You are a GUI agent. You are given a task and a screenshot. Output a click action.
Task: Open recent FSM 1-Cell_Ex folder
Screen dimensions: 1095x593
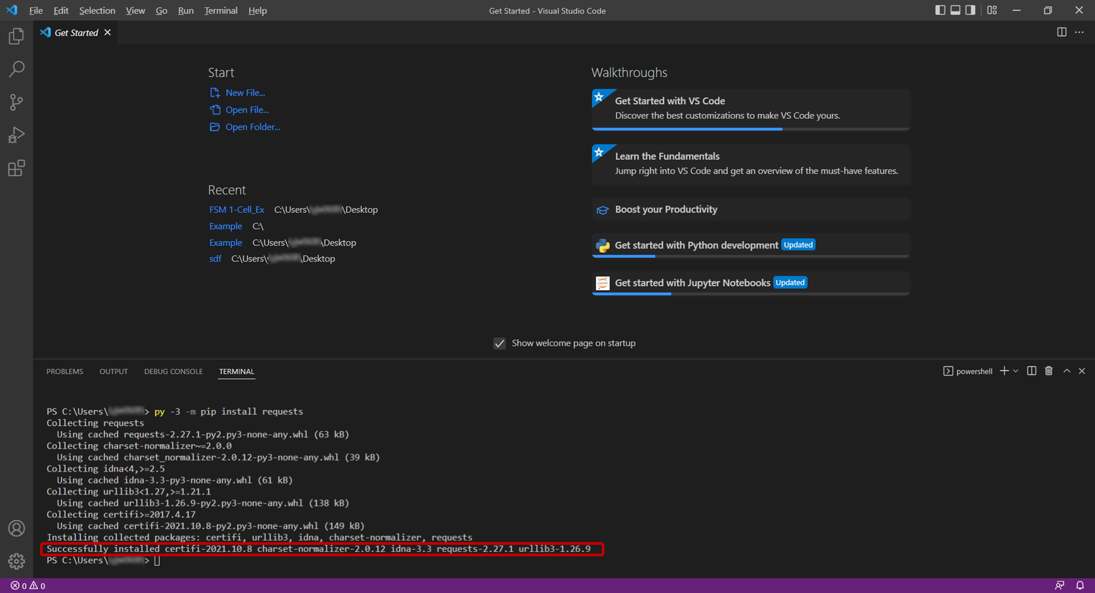[237, 210]
